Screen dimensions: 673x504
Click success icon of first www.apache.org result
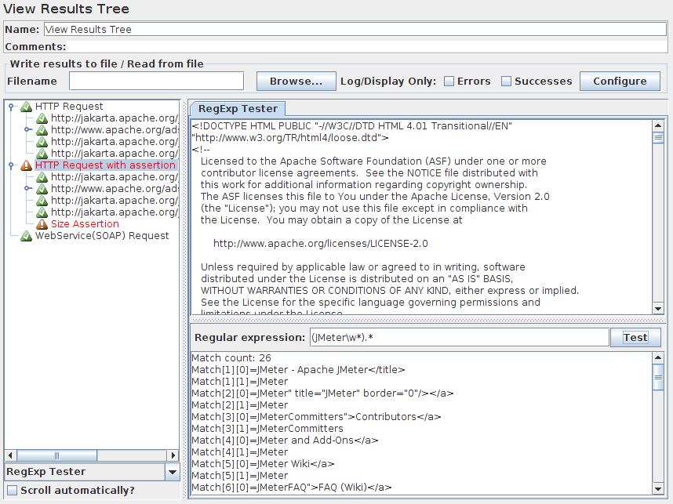tap(42, 130)
